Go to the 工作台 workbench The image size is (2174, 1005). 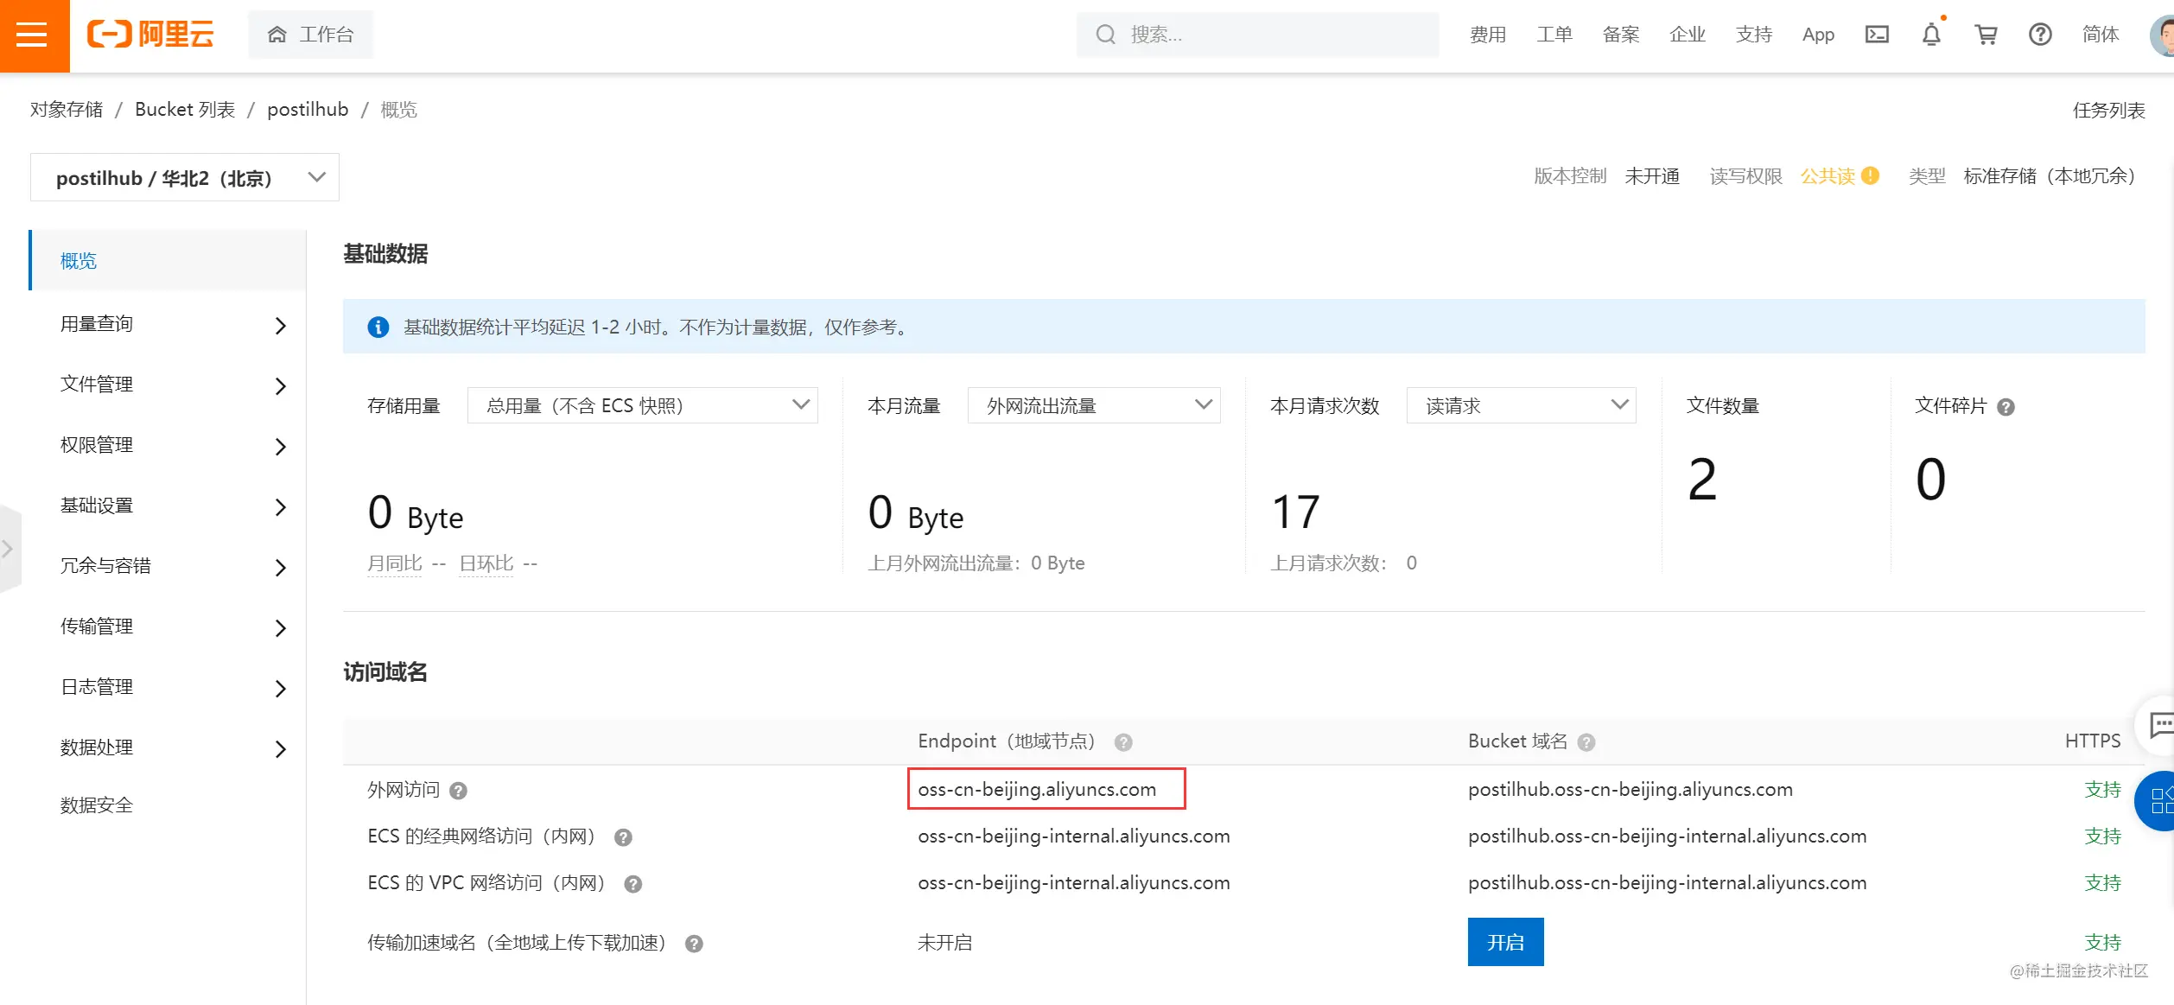[311, 35]
